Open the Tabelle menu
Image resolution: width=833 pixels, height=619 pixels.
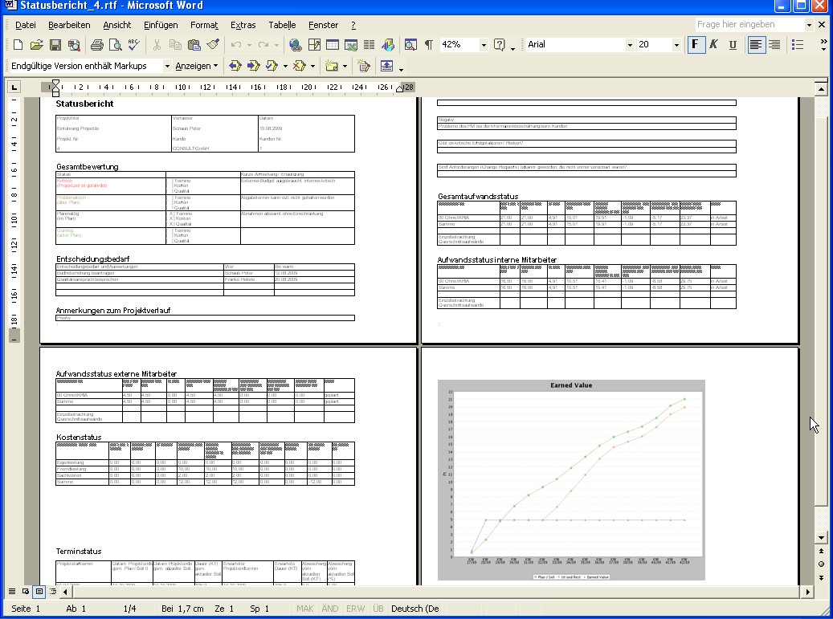click(x=282, y=25)
